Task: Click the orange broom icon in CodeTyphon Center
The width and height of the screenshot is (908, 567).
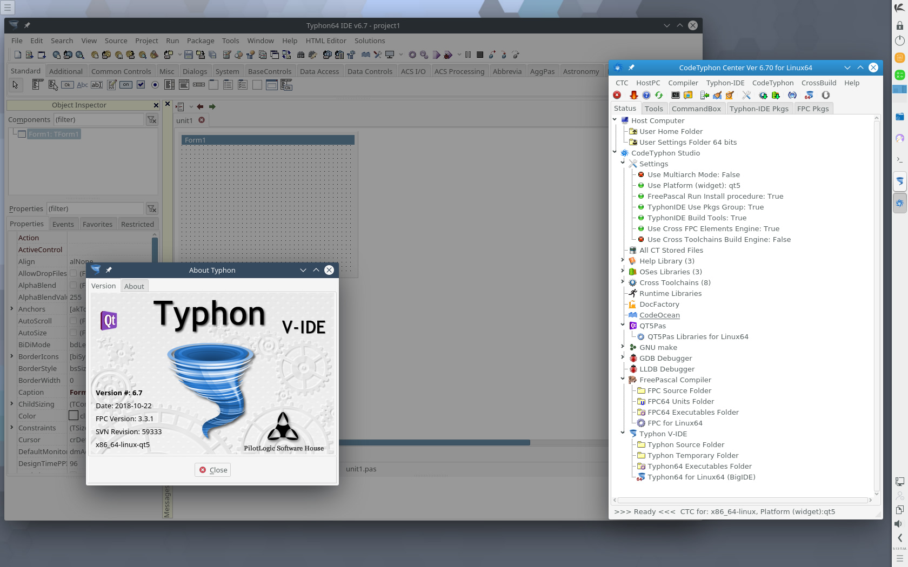Action: point(730,95)
